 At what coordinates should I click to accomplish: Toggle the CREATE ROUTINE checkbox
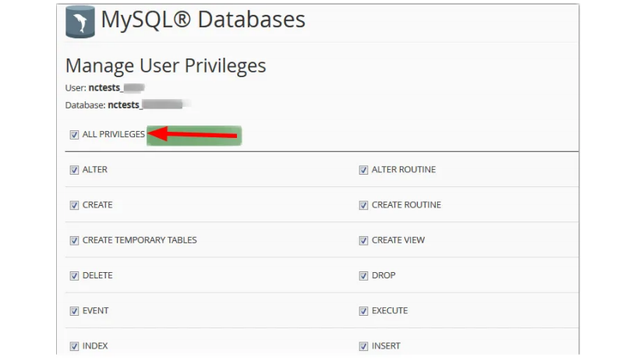coord(363,205)
